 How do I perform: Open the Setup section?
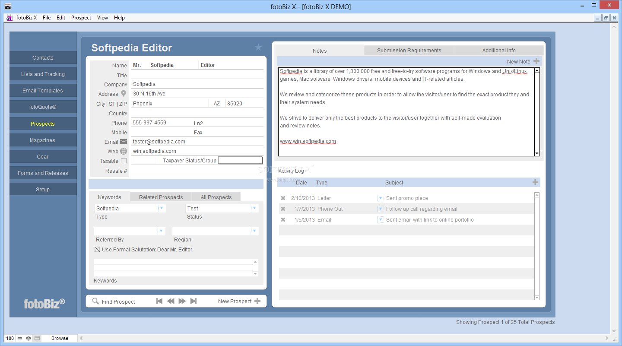pos(43,190)
